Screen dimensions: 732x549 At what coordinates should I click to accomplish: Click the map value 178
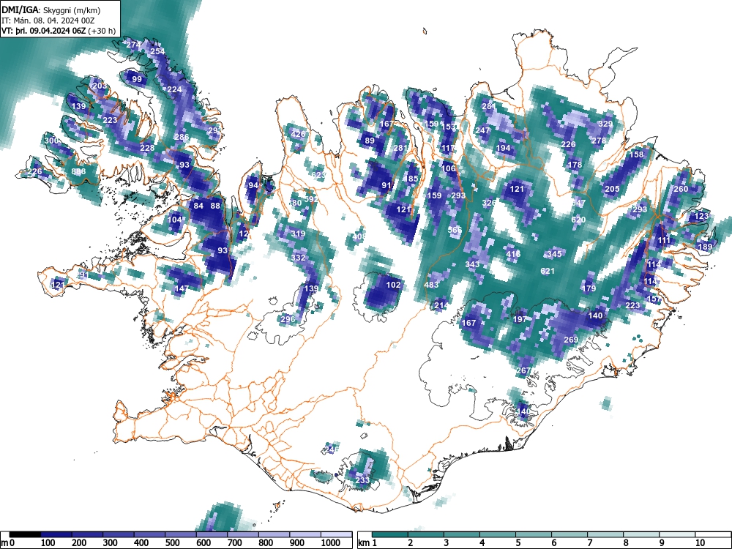[x=575, y=165]
